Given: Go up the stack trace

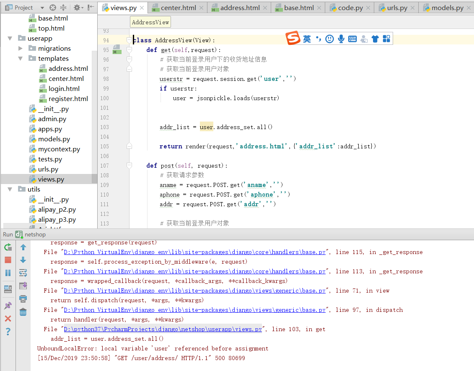Looking at the screenshot, I should 23,247.
